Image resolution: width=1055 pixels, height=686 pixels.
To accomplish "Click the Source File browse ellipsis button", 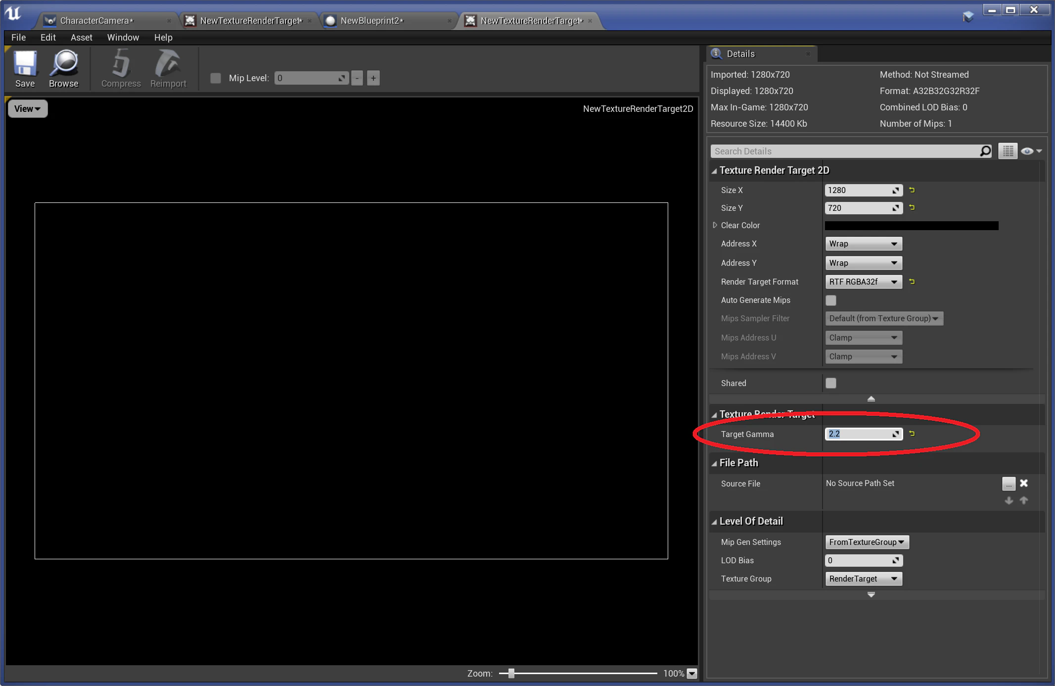I will (x=1009, y=483).
